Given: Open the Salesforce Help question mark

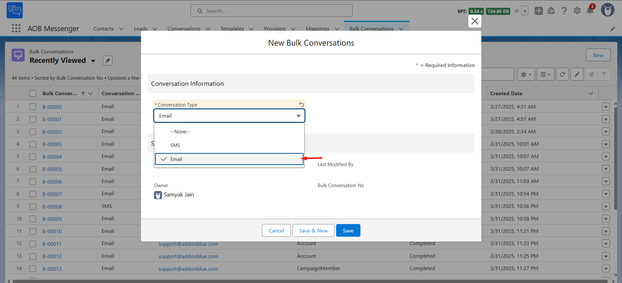Looking at the screenshot, I should click(x=564, y=11).
